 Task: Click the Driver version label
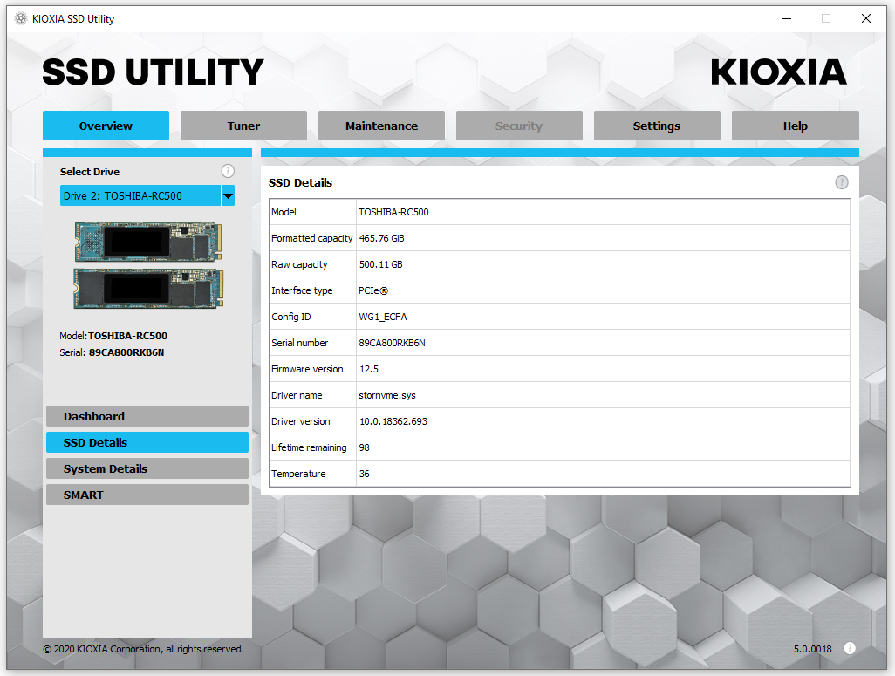click(301, 421)
